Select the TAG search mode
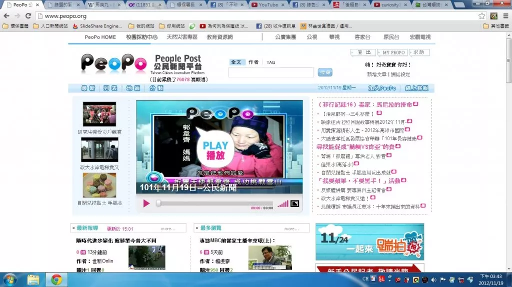This screenshot has height=287, width=512. tap(270, 62)
